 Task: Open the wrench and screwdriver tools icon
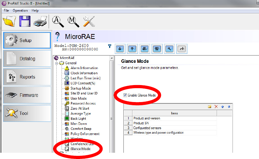[89, 21]
